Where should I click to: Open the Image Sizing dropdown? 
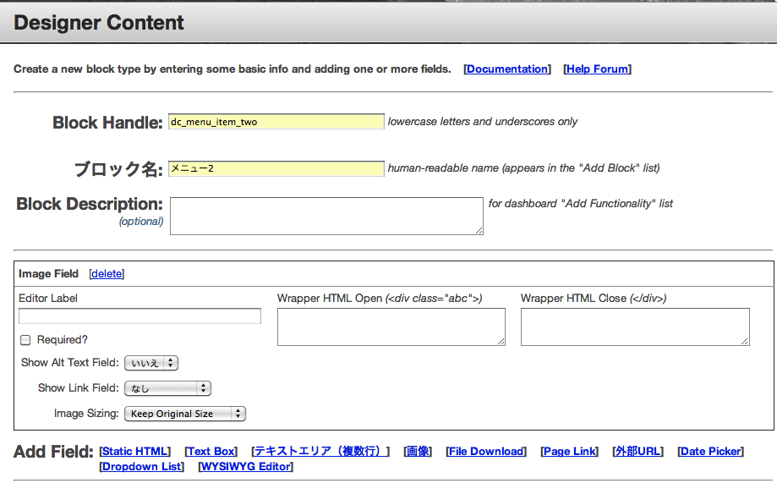tap(185, 414)
